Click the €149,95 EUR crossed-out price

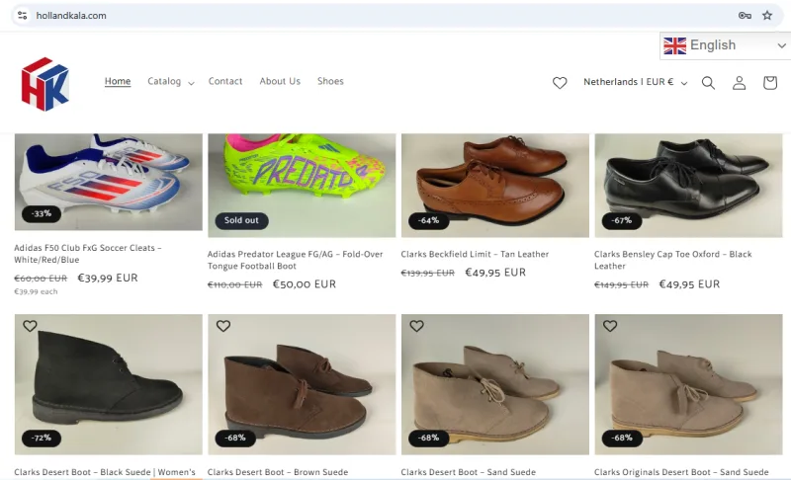coord(621,284)
